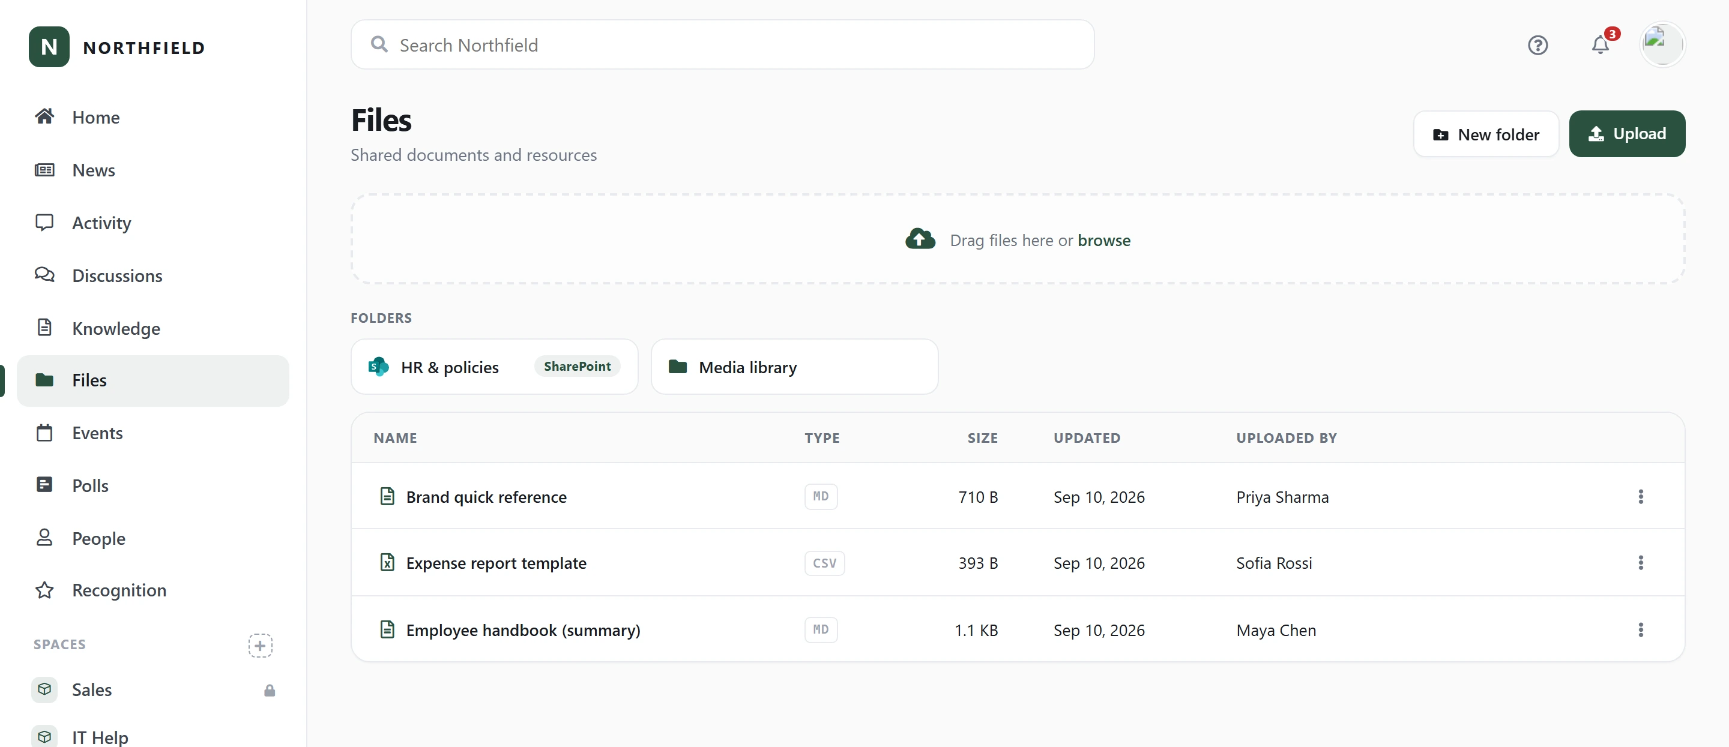This screenshot has width=1729, height=747.
Task: Click the cloud upload icon
Action: tap(920, 239)
